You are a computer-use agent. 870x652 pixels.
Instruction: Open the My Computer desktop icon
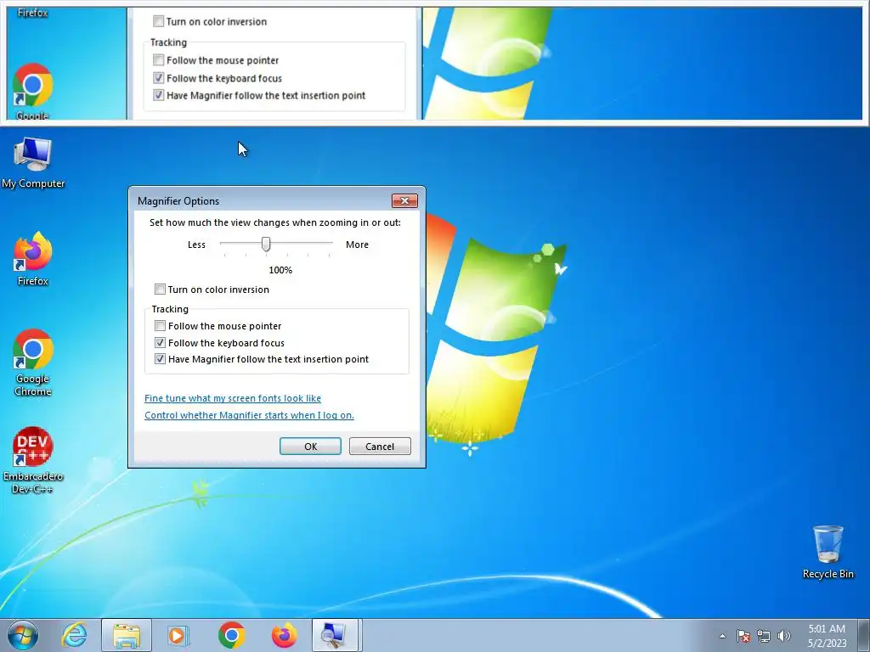[x=33, y=162]
